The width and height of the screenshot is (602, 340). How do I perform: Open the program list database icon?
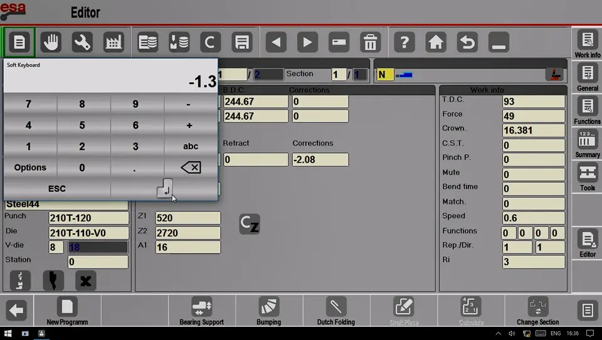pyautogui.click(x=147, y=42)
